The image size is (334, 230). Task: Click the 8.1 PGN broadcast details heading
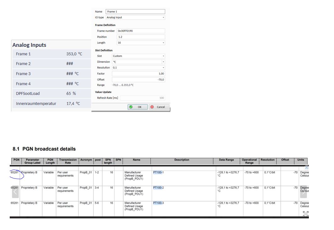pyautogui.click(x=44, y=149)
